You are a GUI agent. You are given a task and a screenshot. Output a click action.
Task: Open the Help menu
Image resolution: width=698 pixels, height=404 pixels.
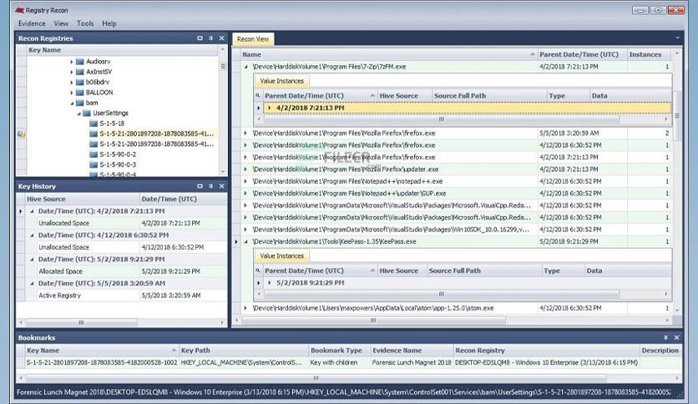[109, 23]
